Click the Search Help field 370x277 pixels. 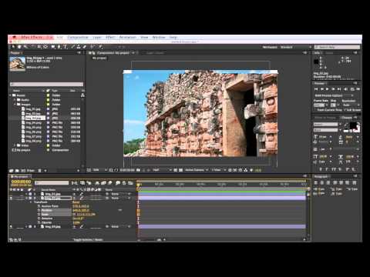(x=338, y=47)
